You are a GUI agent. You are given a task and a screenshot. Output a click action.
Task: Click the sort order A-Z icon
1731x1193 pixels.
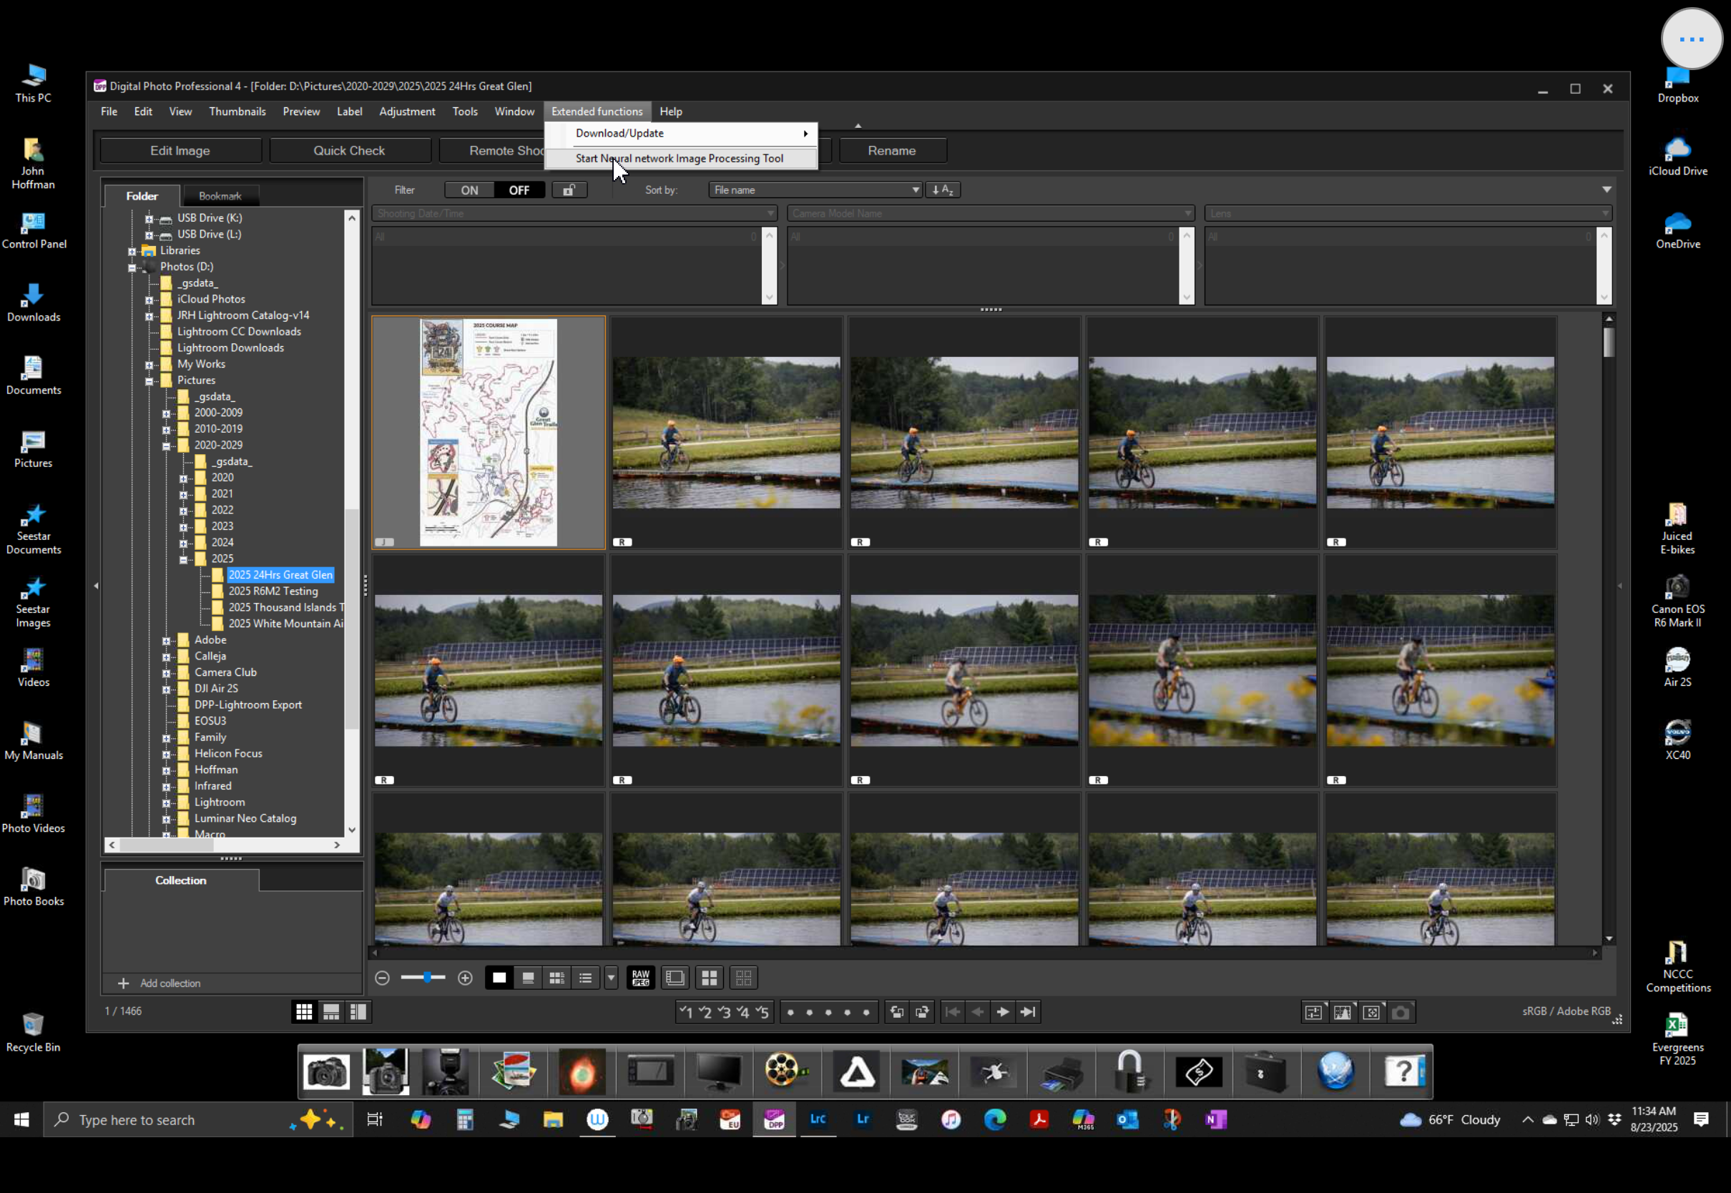click(x=943, y=190)
